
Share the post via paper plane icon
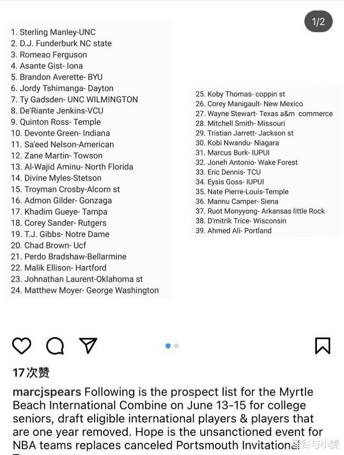88,345
